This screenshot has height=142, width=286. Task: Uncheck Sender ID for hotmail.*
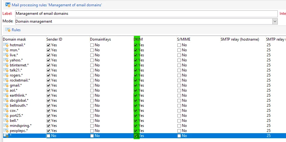[48, 45]
